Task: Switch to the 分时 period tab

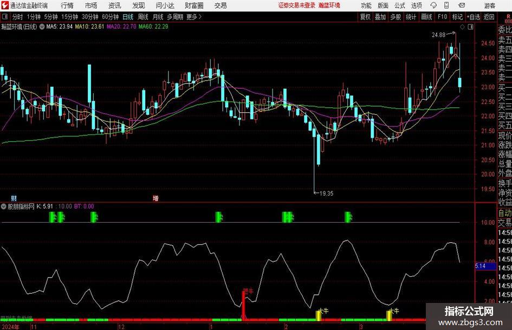Action: [x=18, y=17]
